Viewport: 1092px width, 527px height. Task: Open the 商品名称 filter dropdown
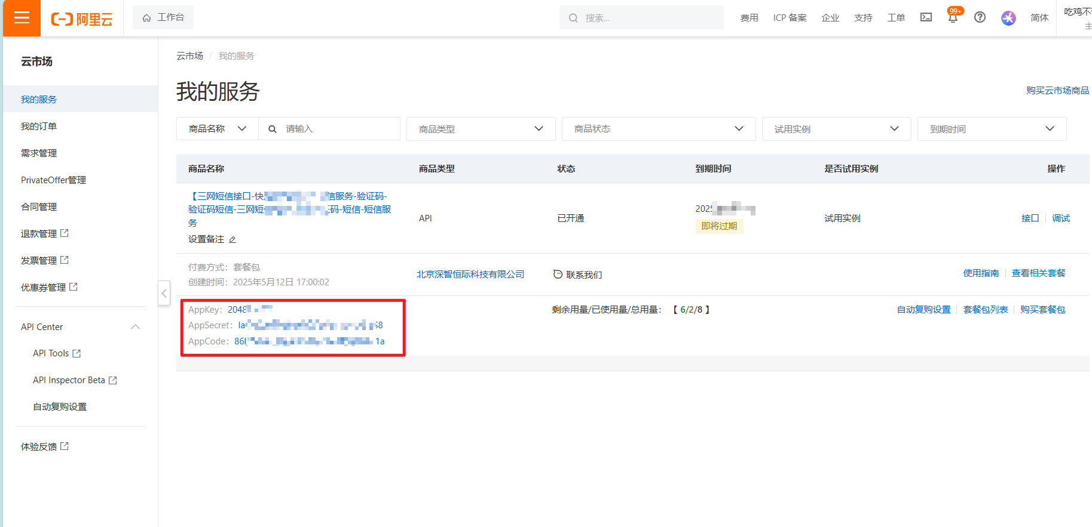(x=218, y=129)
